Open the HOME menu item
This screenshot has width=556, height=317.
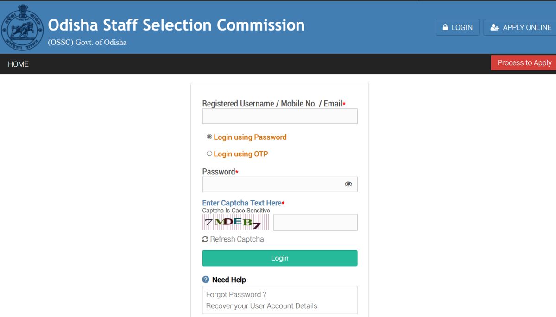pos(18,64)
